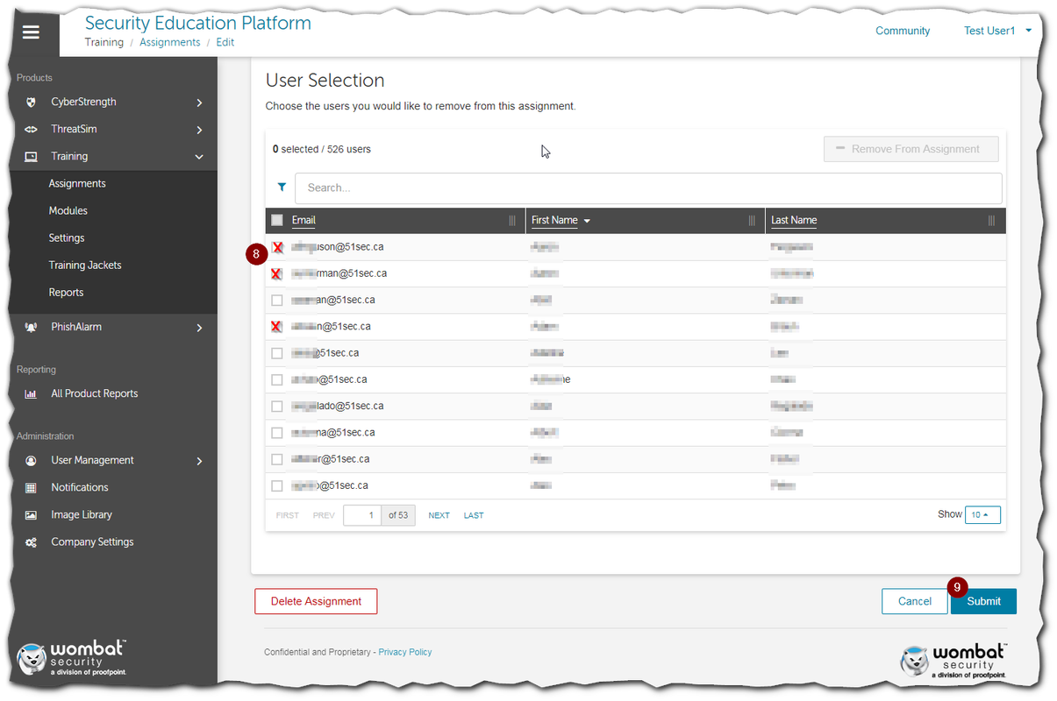
Task: Open Reports in Training submenu
Action: [x=66, y=293]
